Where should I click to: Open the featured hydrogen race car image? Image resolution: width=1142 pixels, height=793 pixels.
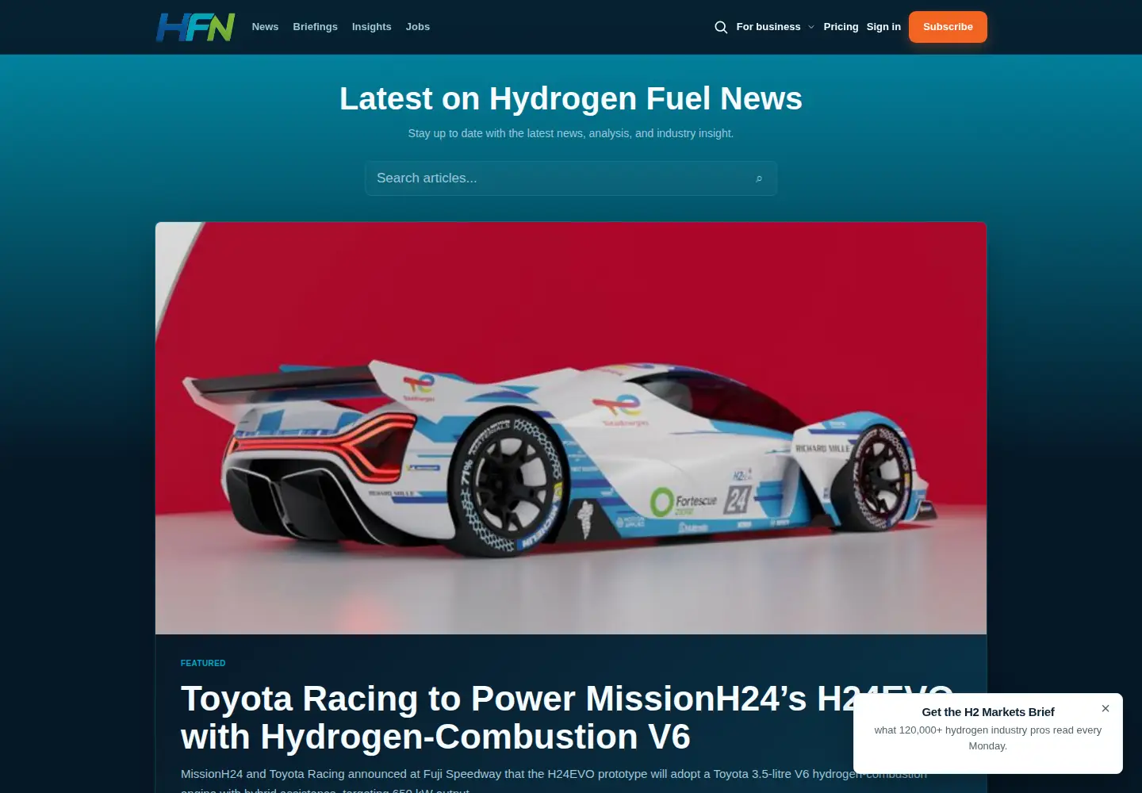571,428
